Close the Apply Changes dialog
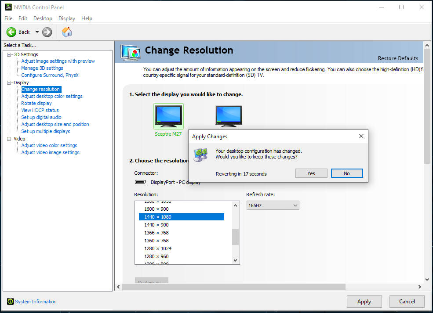The width and height of the screenshot is (433, 313). [361, 136]
